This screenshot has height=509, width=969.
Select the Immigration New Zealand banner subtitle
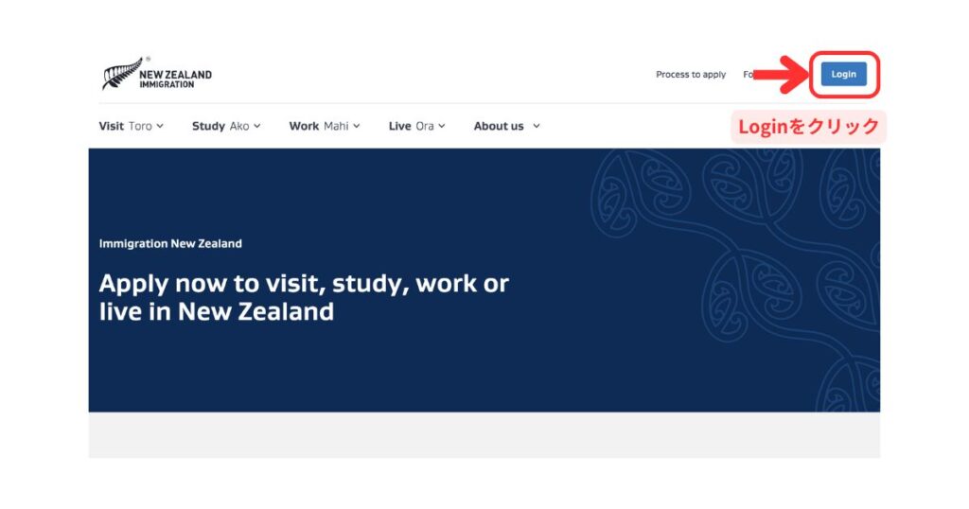click(x=170, y=243)
